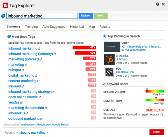The image size is (168, 137).
Task: Open the help question mark icon
Action: pos(157,4)
